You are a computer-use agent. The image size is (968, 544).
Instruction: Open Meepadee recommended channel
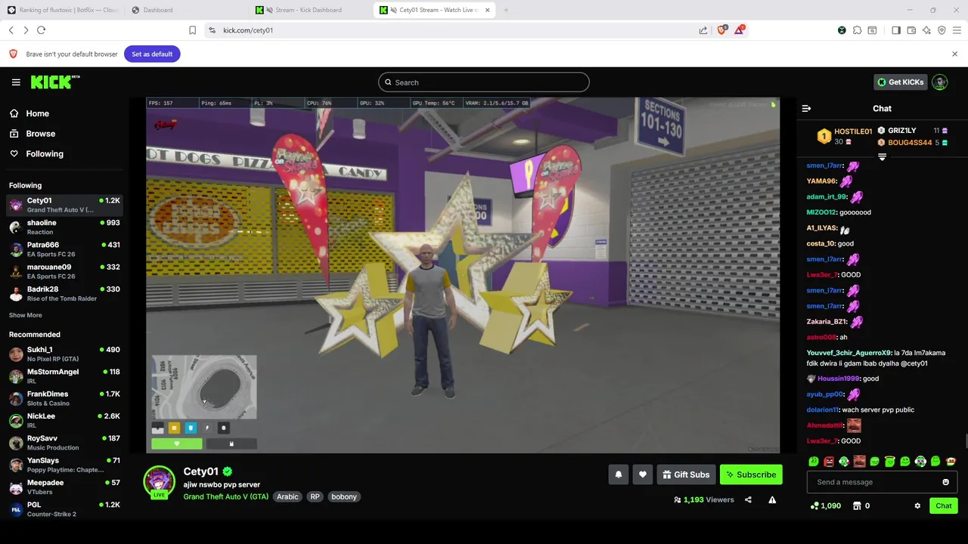pos(64,487)
